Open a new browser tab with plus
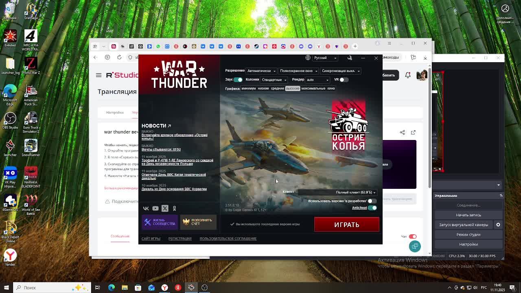The width and height of the screenshot is (521, 293). tap(355, 46)
